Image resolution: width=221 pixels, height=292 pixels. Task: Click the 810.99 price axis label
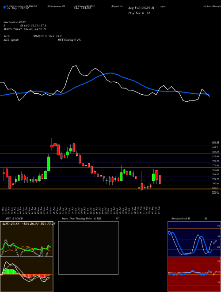coord(215,156)
